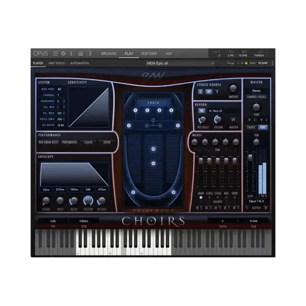Open the Automation sub-tab

coord(80,63)
